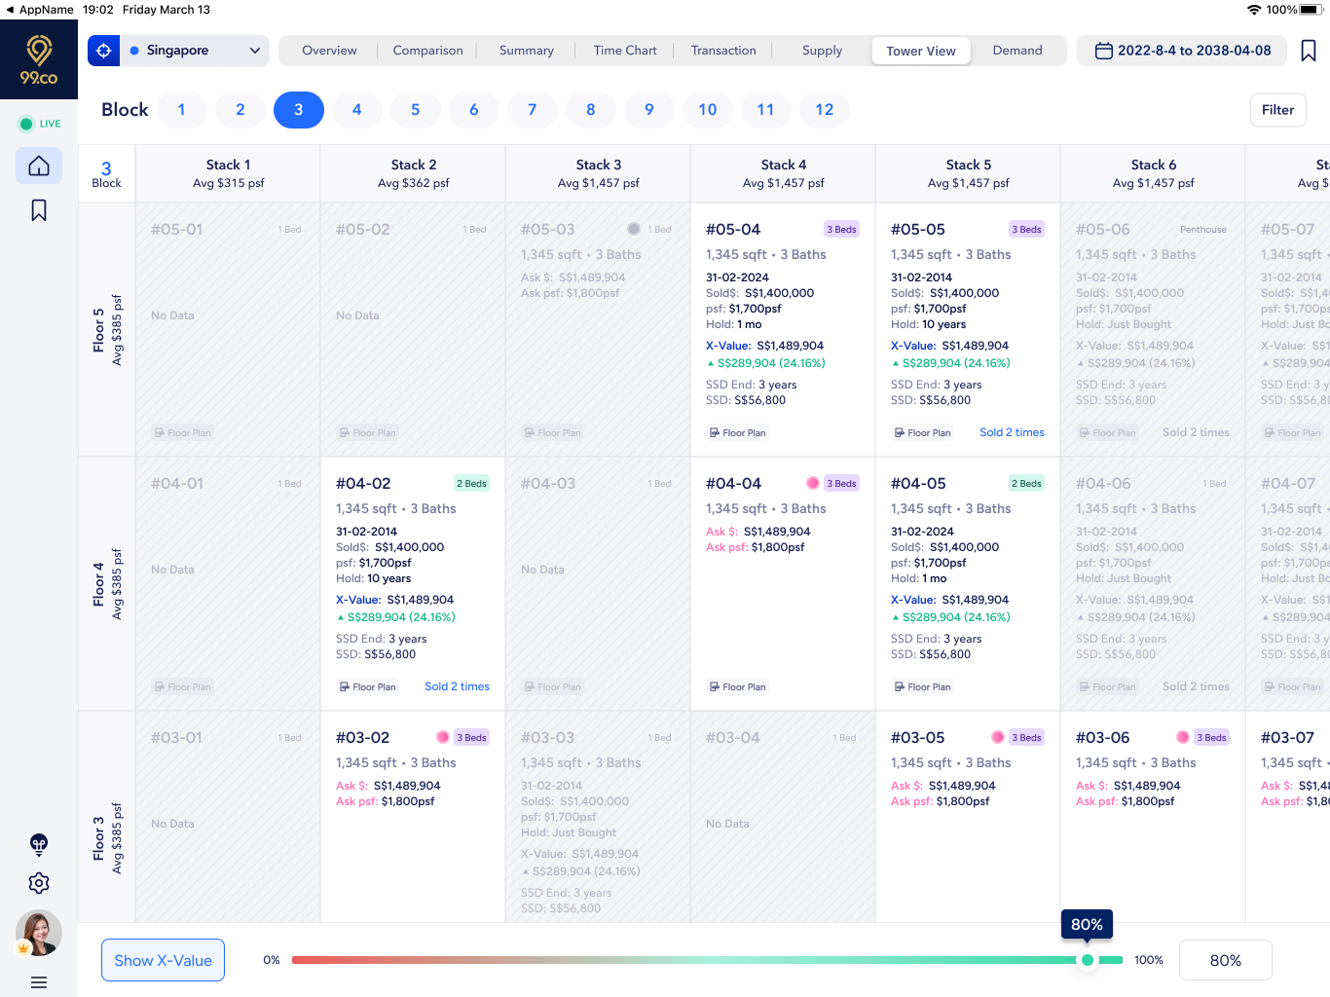Open the date range 2022-8-4 to 2038-04-08 picker

tap(1182, 51)
